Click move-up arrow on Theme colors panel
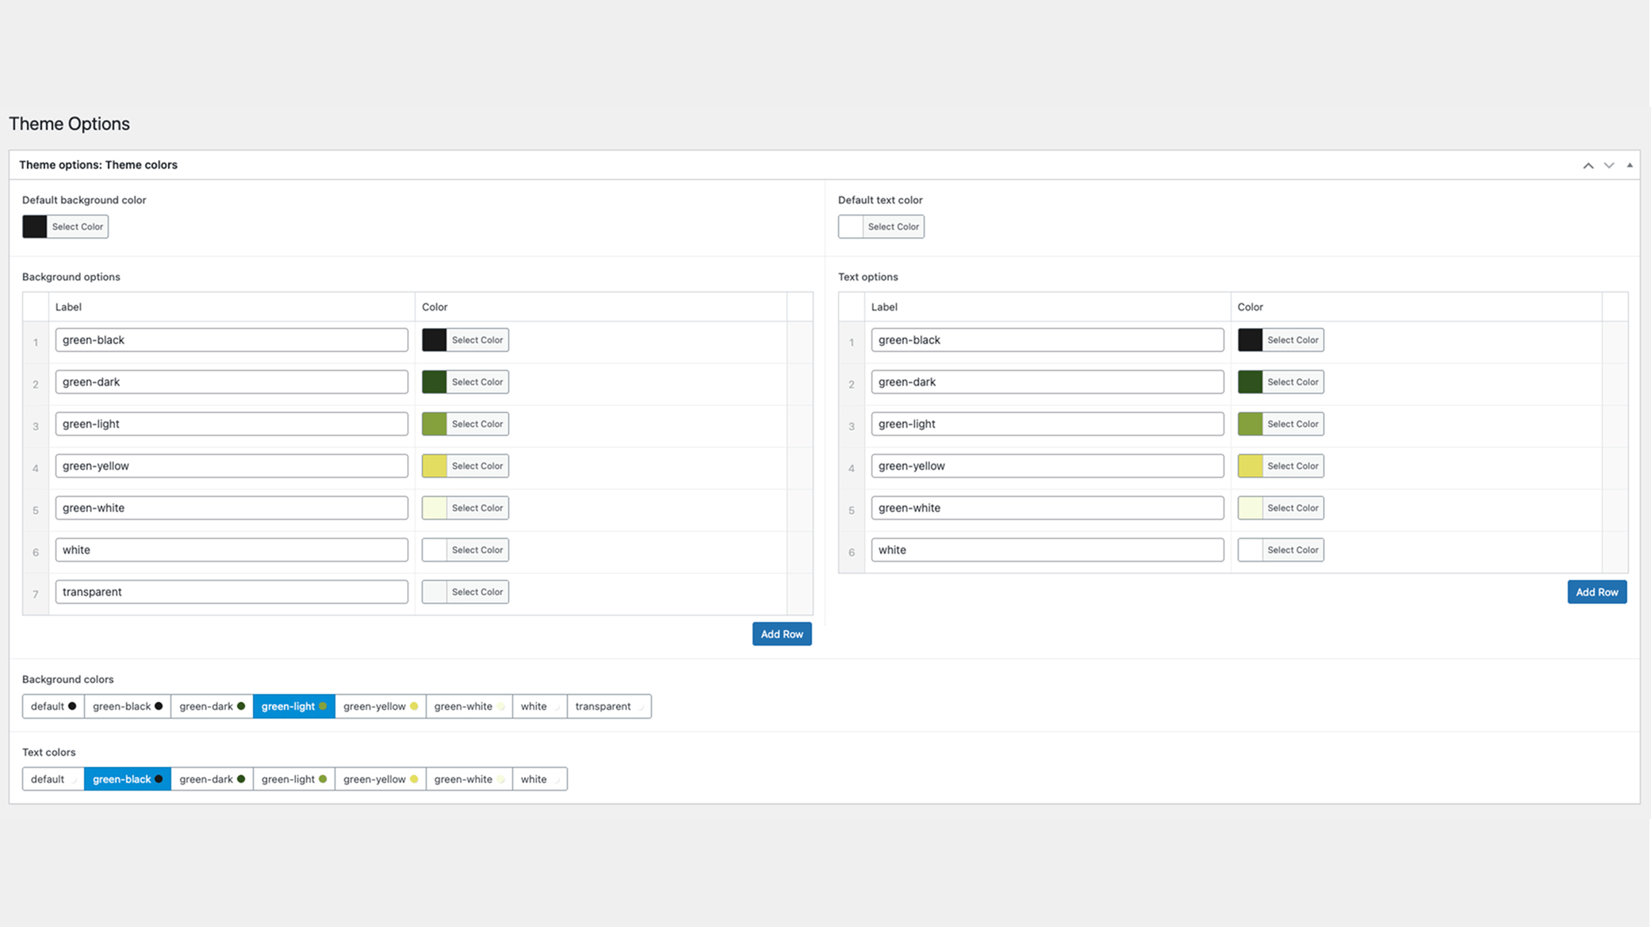1651x927 pixels. 1588,166
